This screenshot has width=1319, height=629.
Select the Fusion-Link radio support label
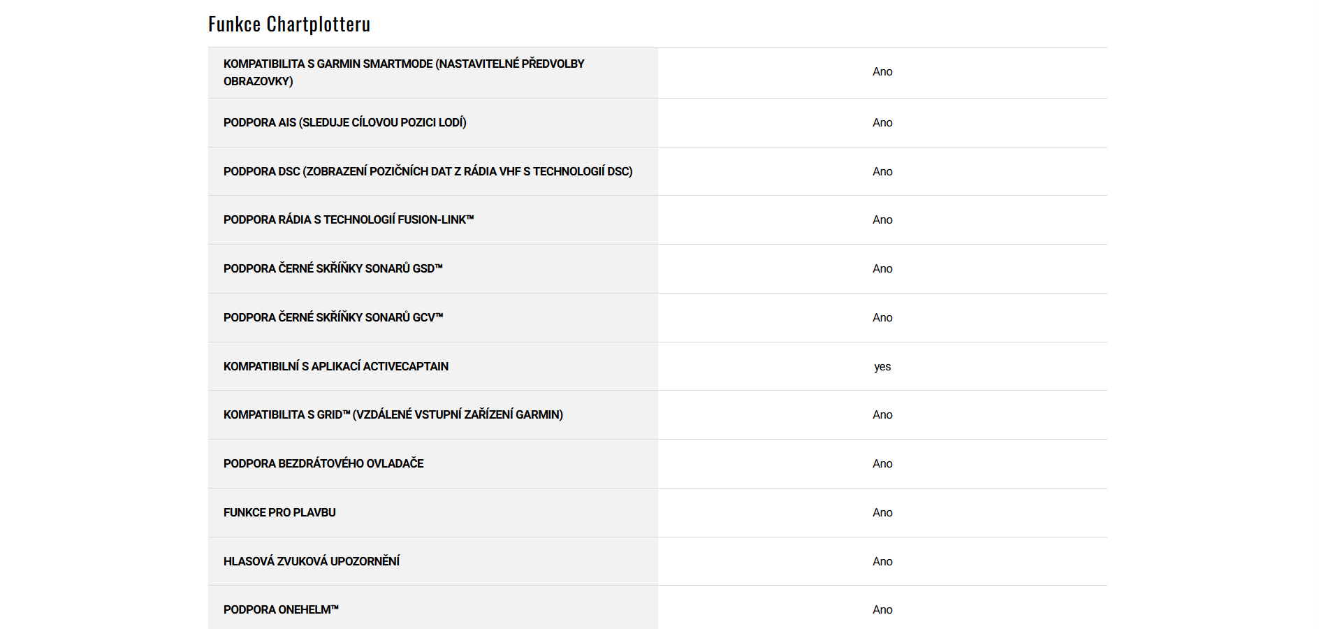pyautogui.click(x=349, y=220)
